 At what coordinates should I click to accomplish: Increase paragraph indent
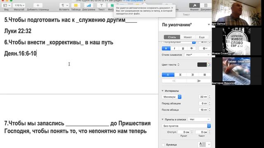coord(198,81)
